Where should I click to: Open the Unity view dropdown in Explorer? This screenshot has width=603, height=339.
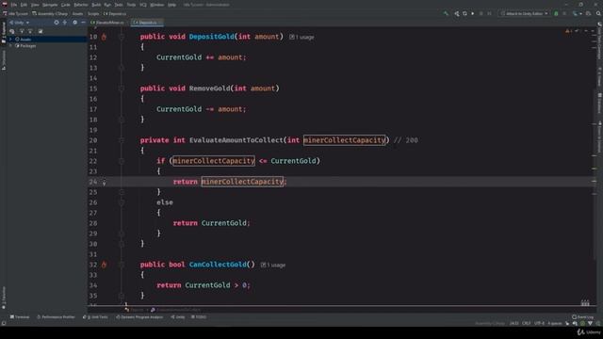19,23
